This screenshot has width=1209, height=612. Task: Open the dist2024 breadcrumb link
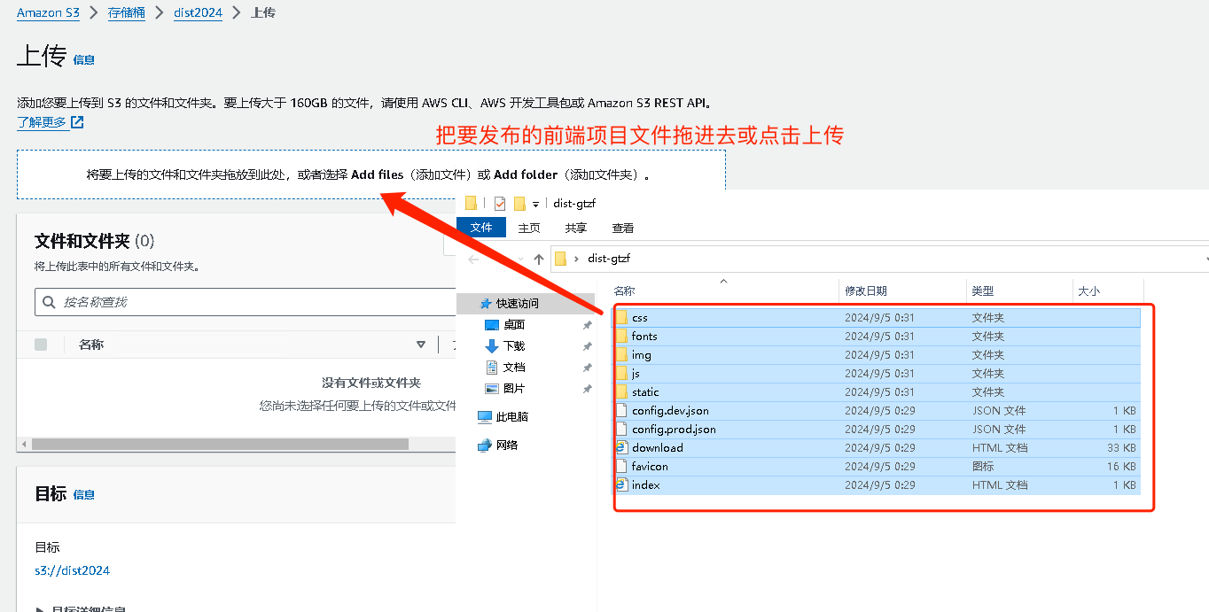pos(198,13)
